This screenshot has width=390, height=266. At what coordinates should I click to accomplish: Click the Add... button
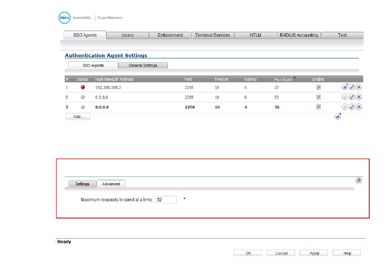tap(78, 116)
